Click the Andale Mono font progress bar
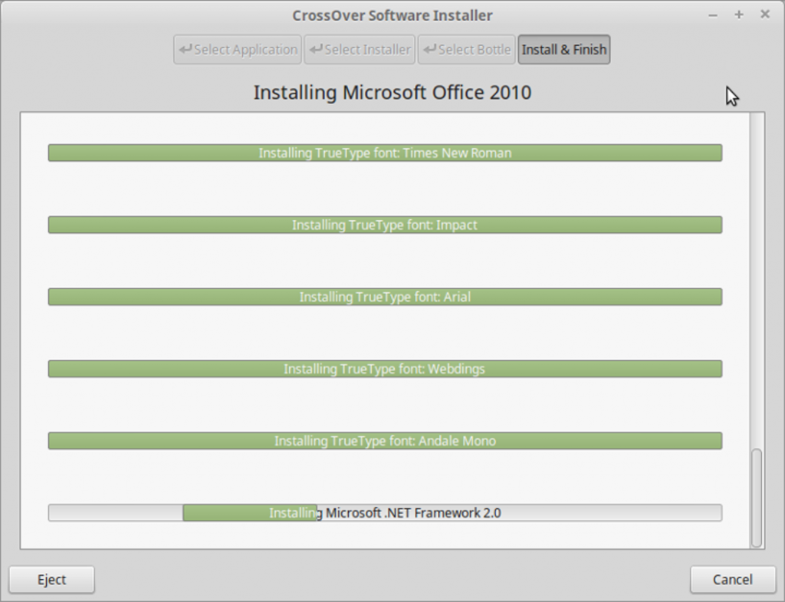The image size is (785, 602). (x=385, y=441)
